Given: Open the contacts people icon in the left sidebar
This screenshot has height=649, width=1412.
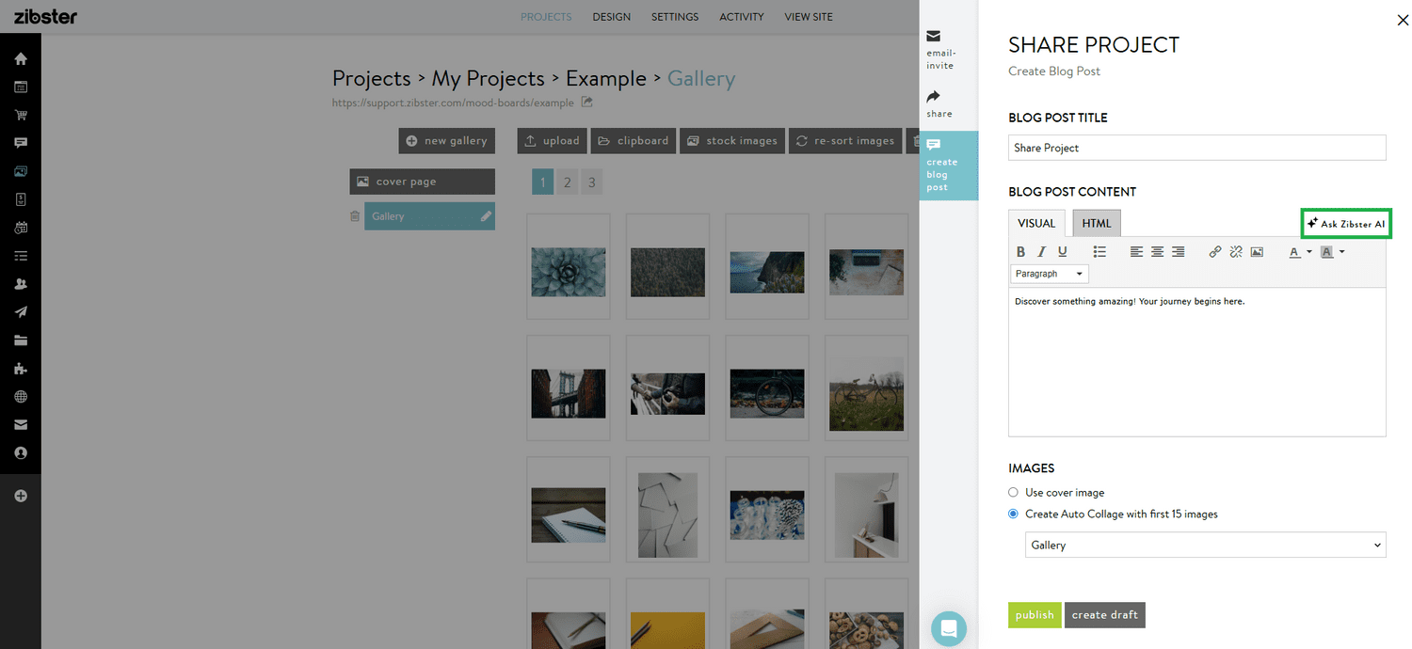Looking at the screenshot, I should tap(21, 284).
